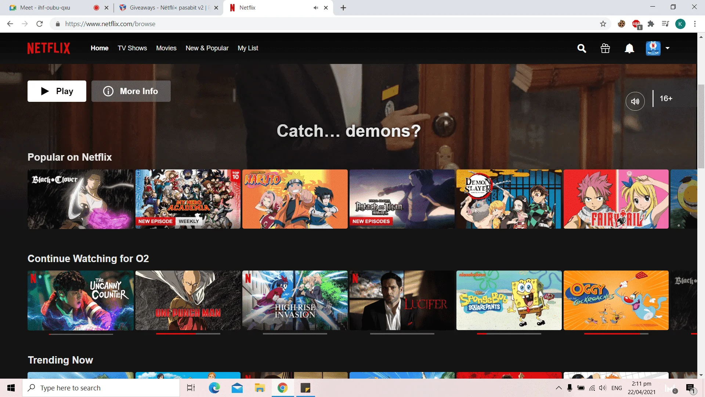Show hidden system tray icons
The height and width of the screenshot is (397, 705).
(x=558, y=388)
